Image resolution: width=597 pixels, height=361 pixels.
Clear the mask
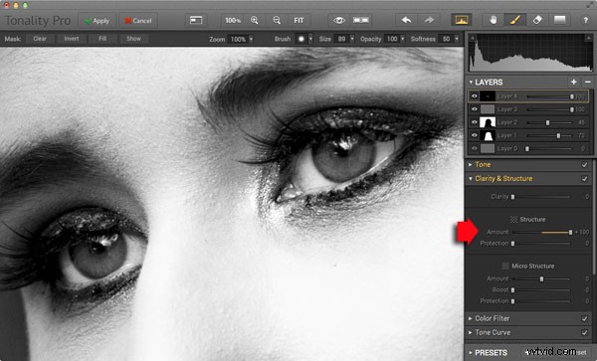pyautogui.click(x=40, y=39)
